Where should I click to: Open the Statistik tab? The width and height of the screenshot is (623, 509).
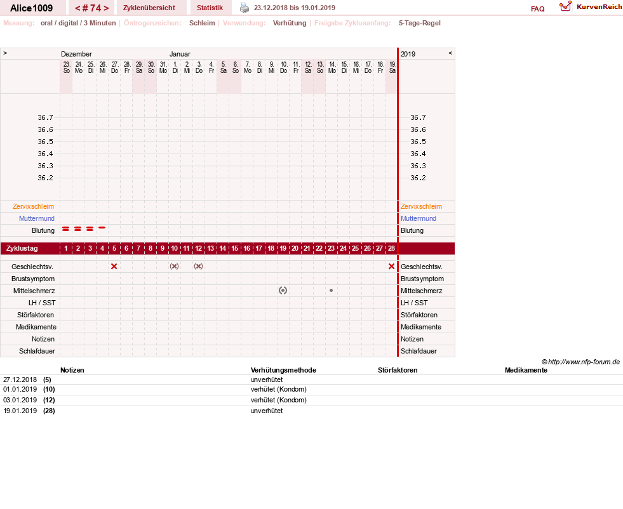pos(210,8)
